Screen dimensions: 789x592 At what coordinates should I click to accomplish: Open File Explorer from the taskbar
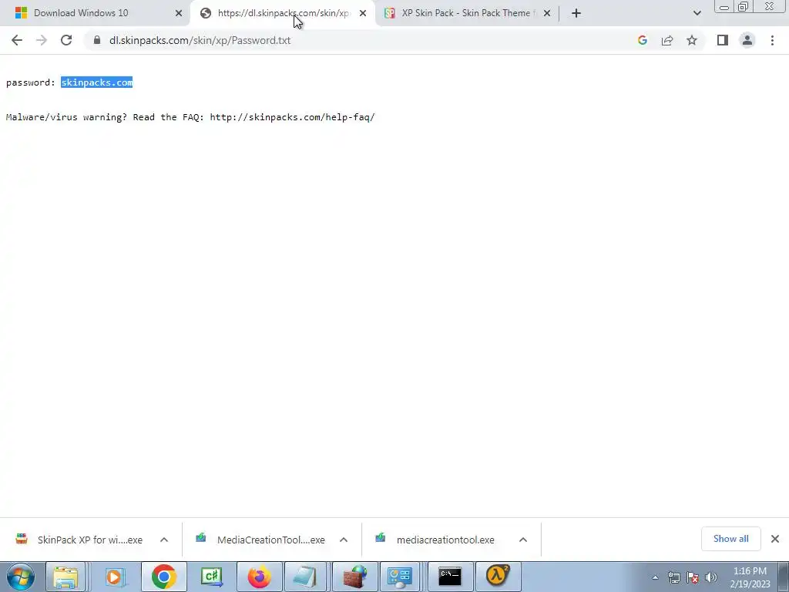tap(66, 577)
